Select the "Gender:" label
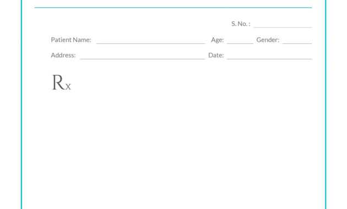 click(268, 40)
